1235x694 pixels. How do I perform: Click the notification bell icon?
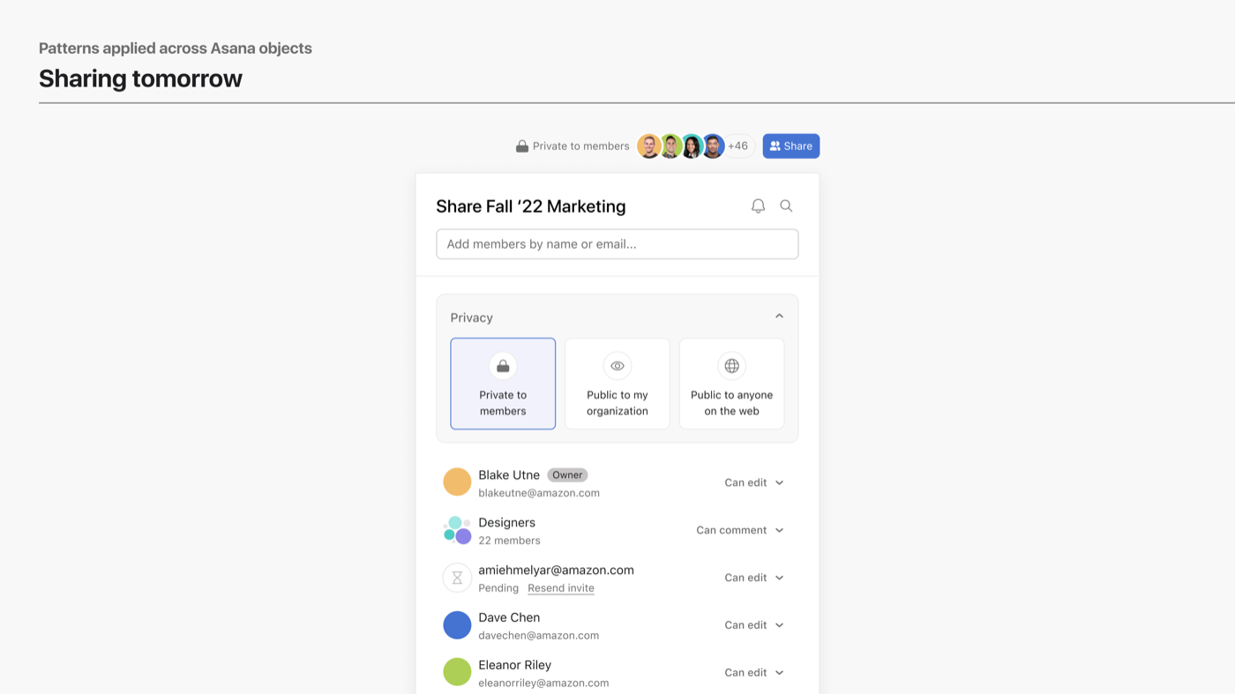point(758,205)
